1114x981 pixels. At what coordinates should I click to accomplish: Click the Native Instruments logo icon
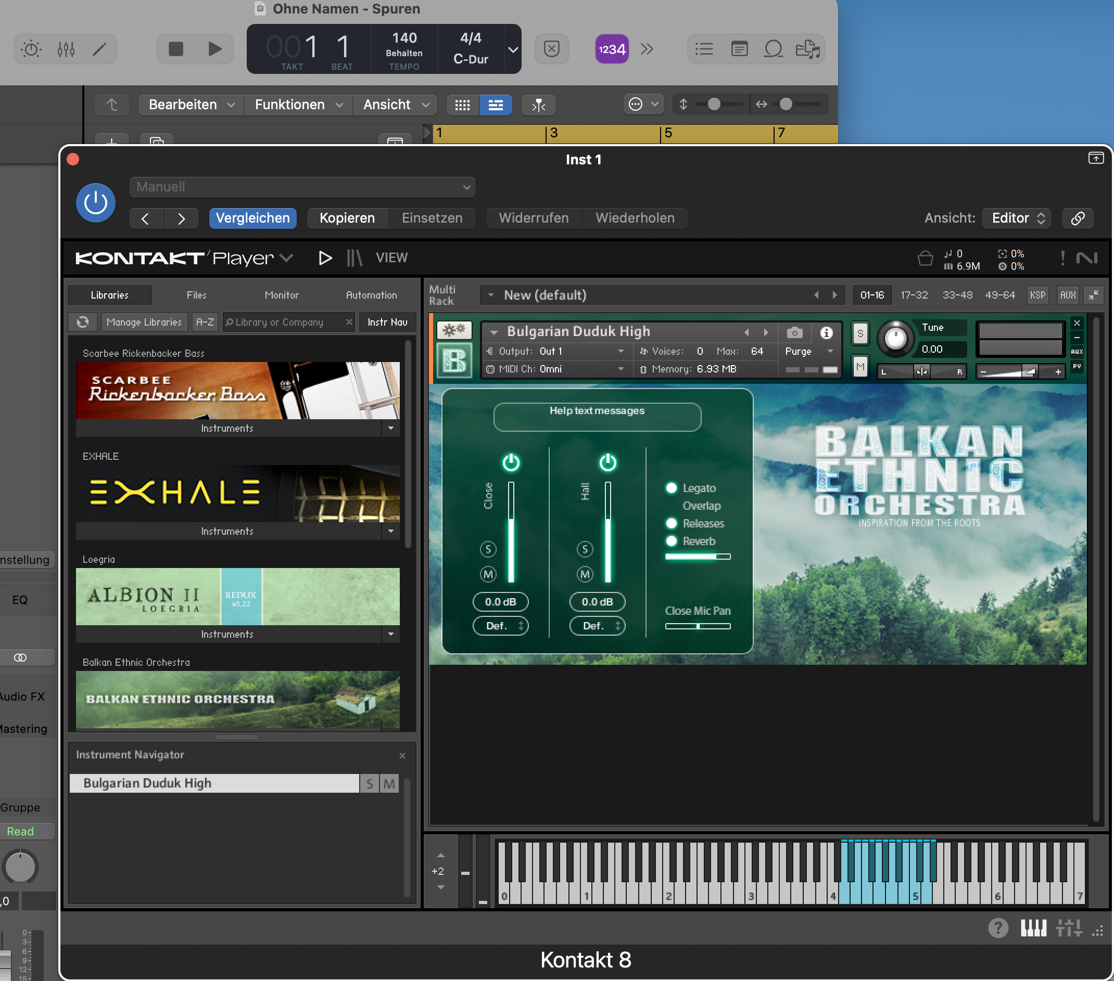coord(1086,257)
